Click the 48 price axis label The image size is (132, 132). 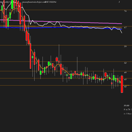pos(125,73)
